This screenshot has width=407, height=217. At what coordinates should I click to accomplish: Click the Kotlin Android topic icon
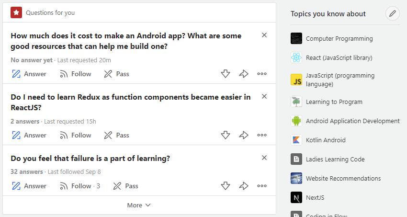(296, 140)
